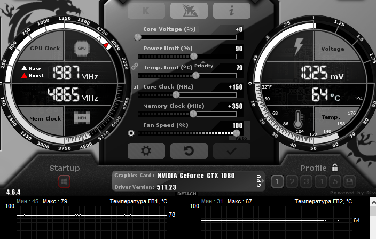
Task: Click the Power Limit slider handle
Action: click(x=194, y=56)
